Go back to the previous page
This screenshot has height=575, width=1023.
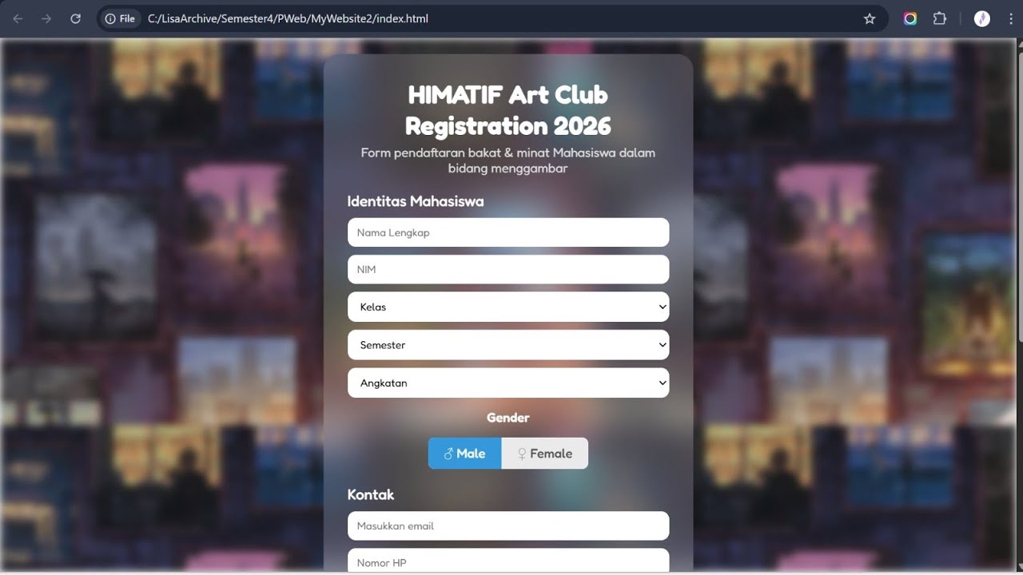[18, 18]
